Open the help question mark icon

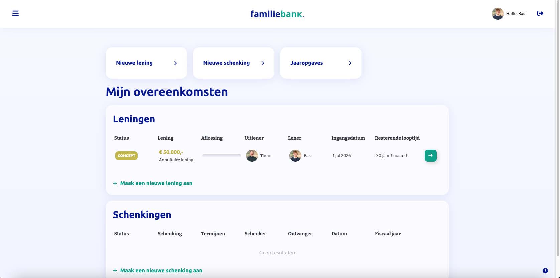545,271
